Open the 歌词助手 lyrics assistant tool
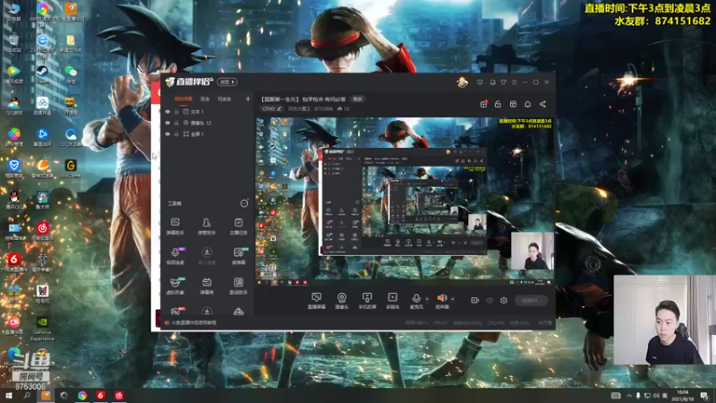The image size is (716, 403). pyautogui.click(x=238, y=286)
